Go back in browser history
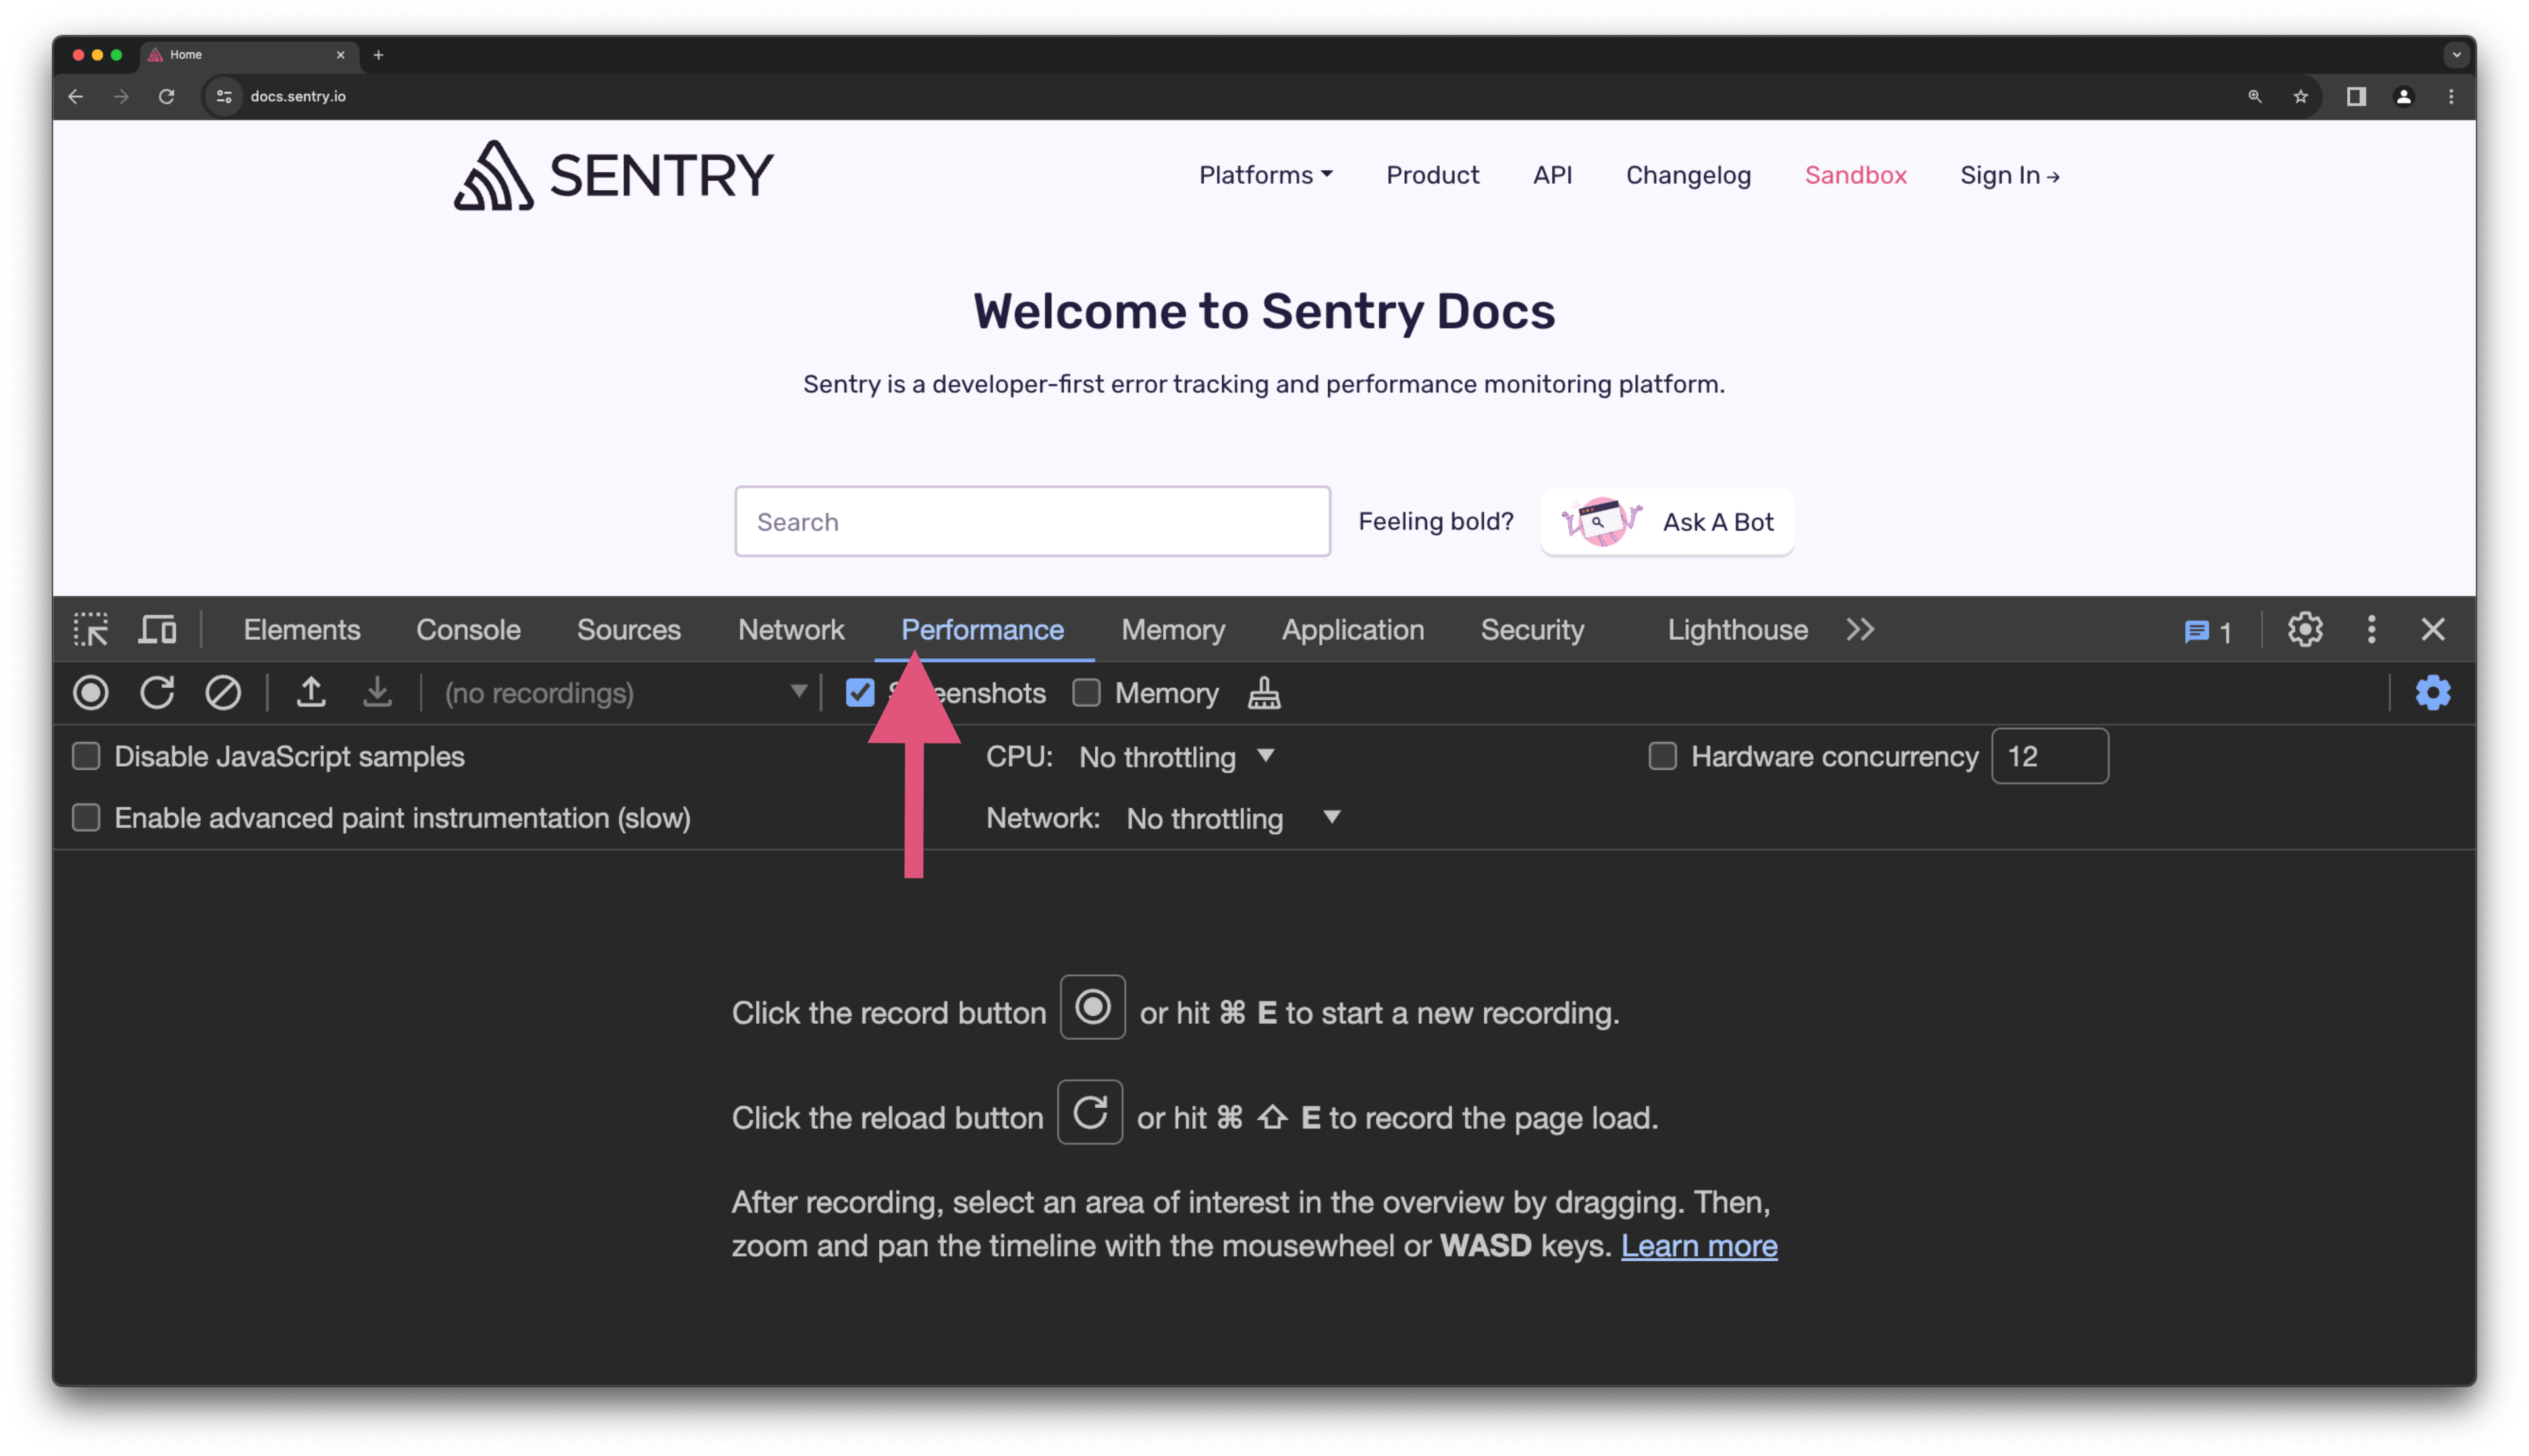This screenshot has height=1456, width=2529. (76, 96)
